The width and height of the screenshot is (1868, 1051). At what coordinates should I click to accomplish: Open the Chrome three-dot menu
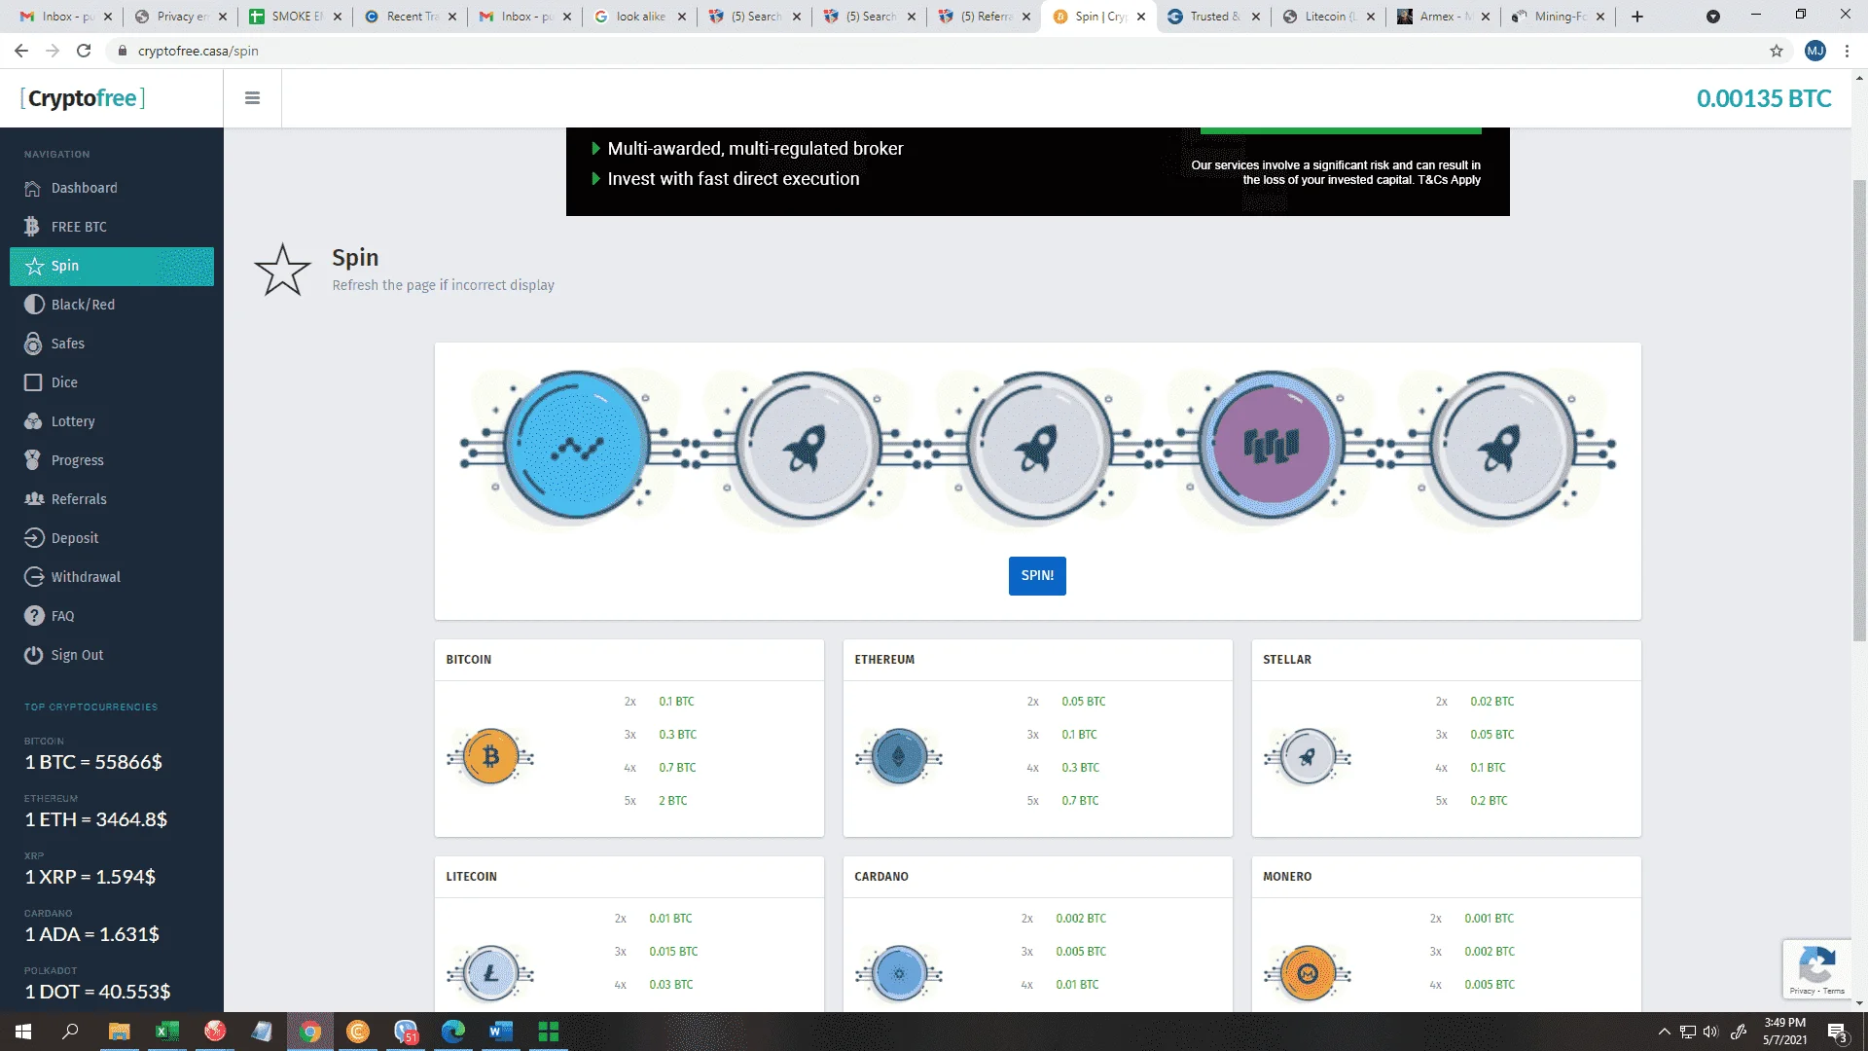click(1847, 51)
